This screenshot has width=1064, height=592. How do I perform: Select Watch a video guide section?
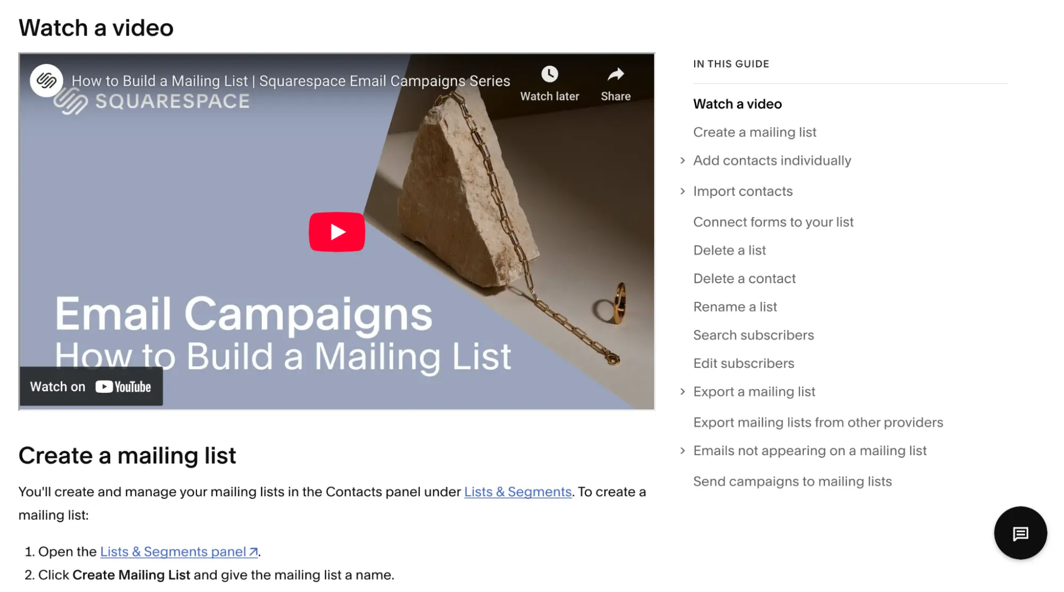point(737,103)
